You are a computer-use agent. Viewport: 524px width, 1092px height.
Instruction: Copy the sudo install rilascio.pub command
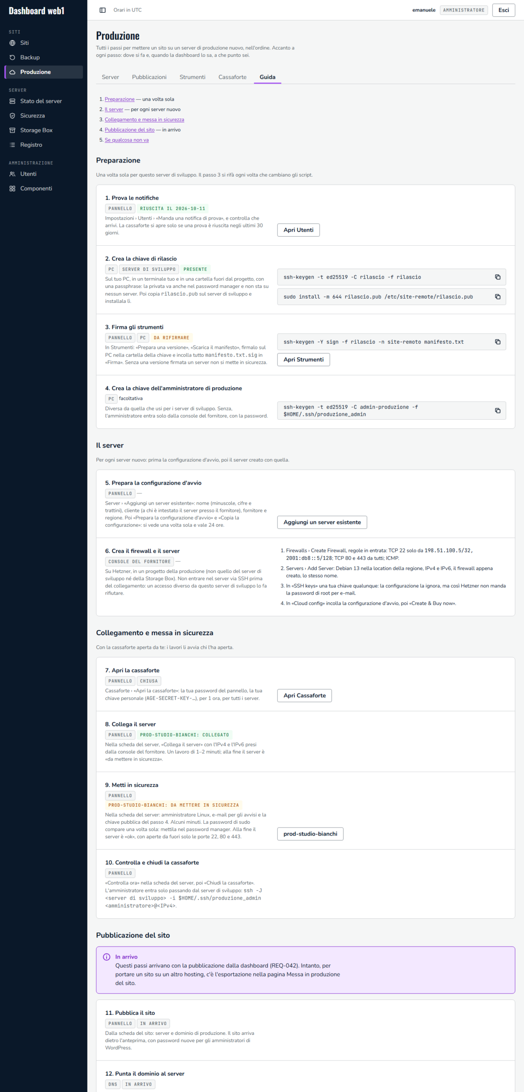point(497,297)
